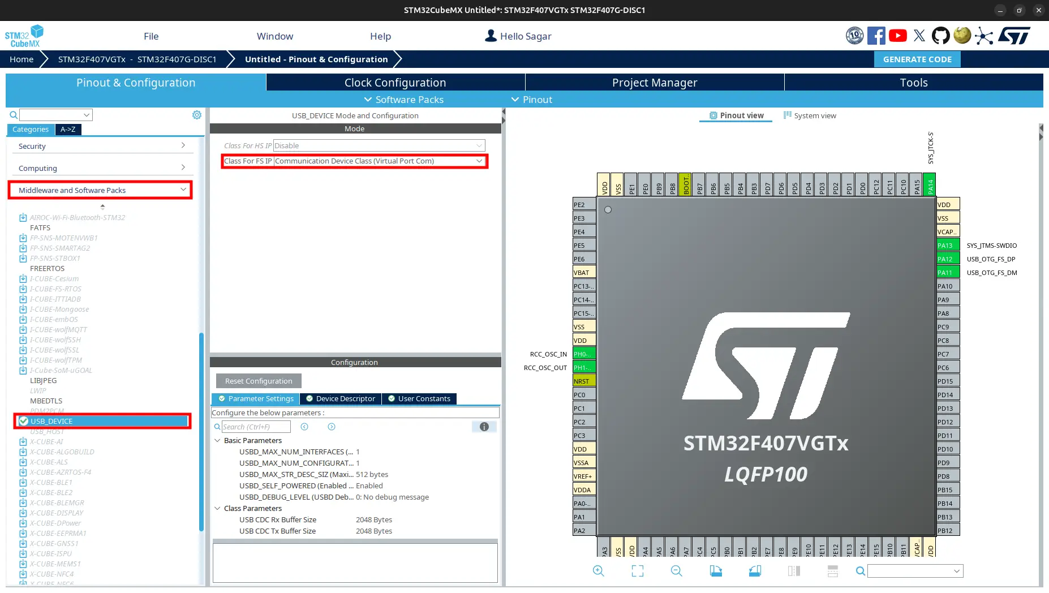Open the category search combo box
Image resolution: width=1049 pixels, height=593 pixels.
[x=56, y=115]
